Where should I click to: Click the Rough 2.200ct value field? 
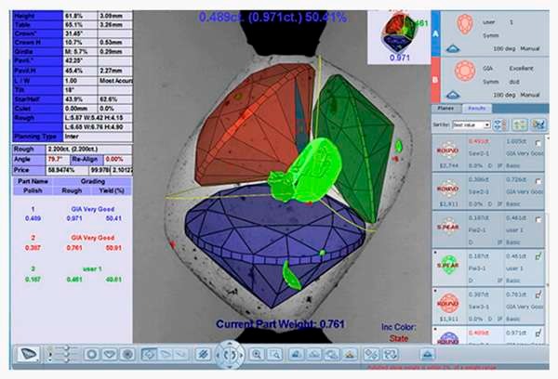coord(88,149)
